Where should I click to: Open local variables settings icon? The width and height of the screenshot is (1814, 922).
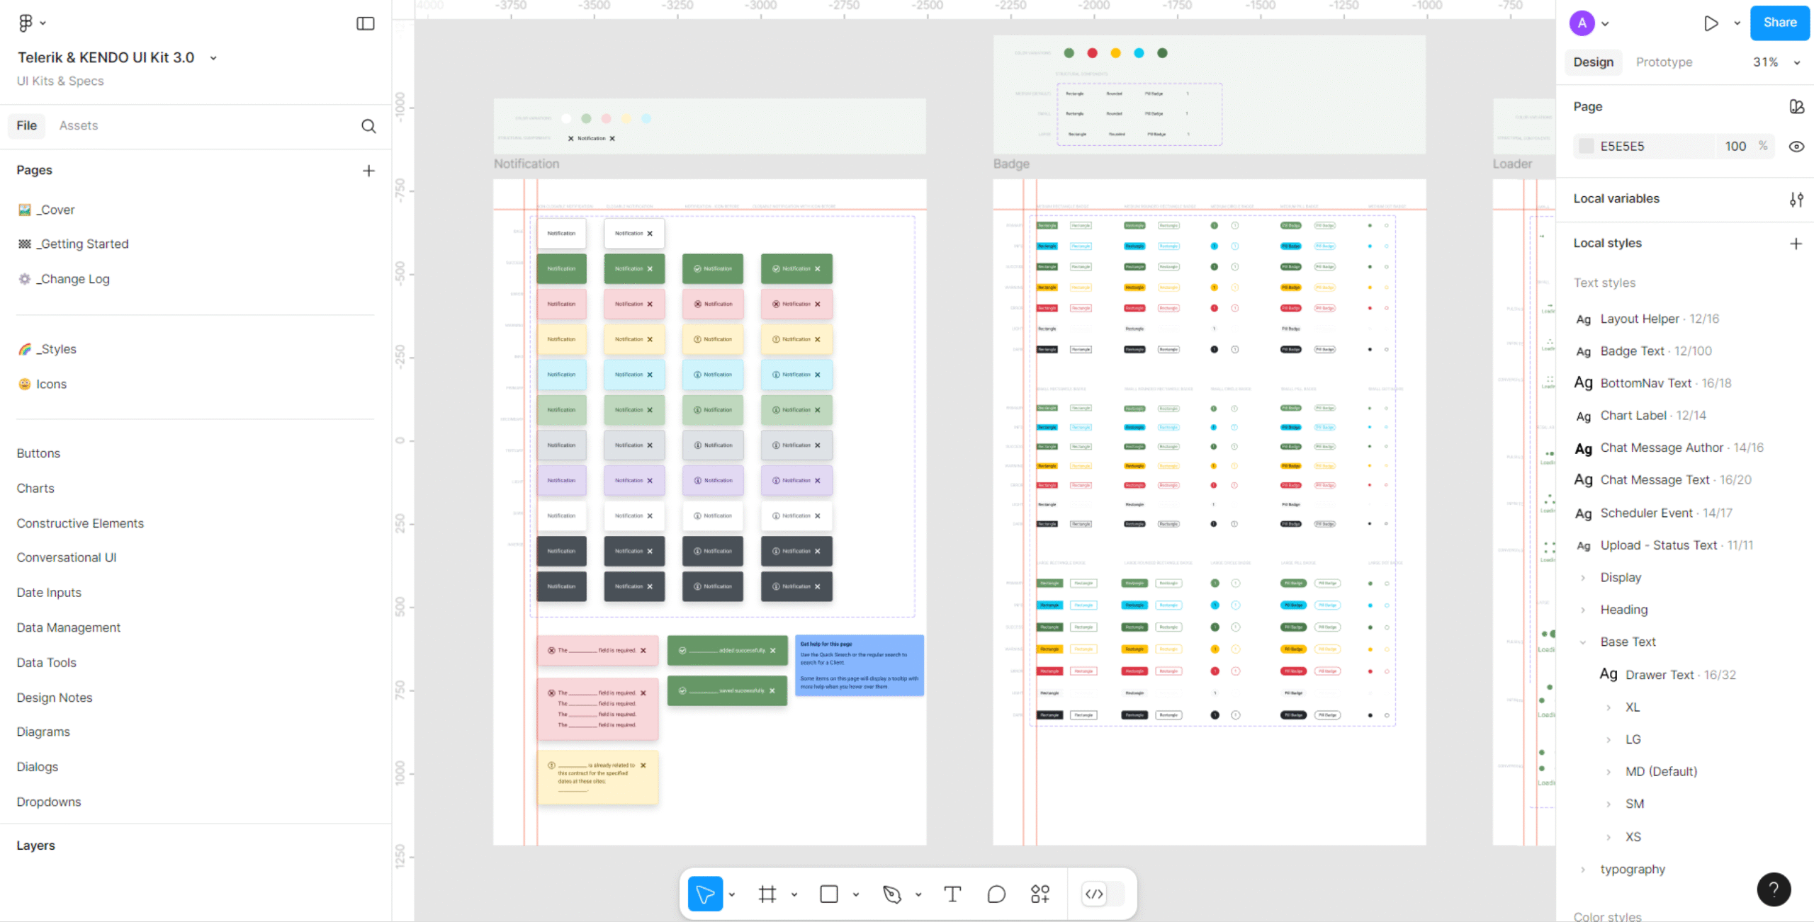pyautogui.click(x=1796, y=199)
